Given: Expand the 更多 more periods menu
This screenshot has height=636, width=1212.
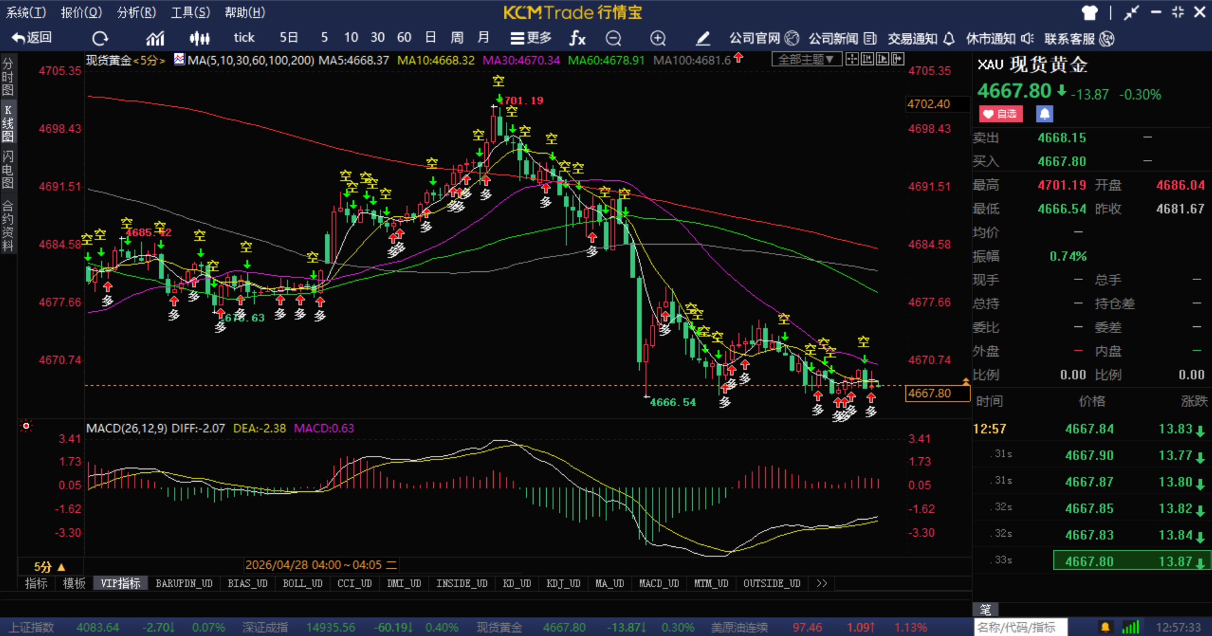Looking at the screenshot, I should 531,39.
